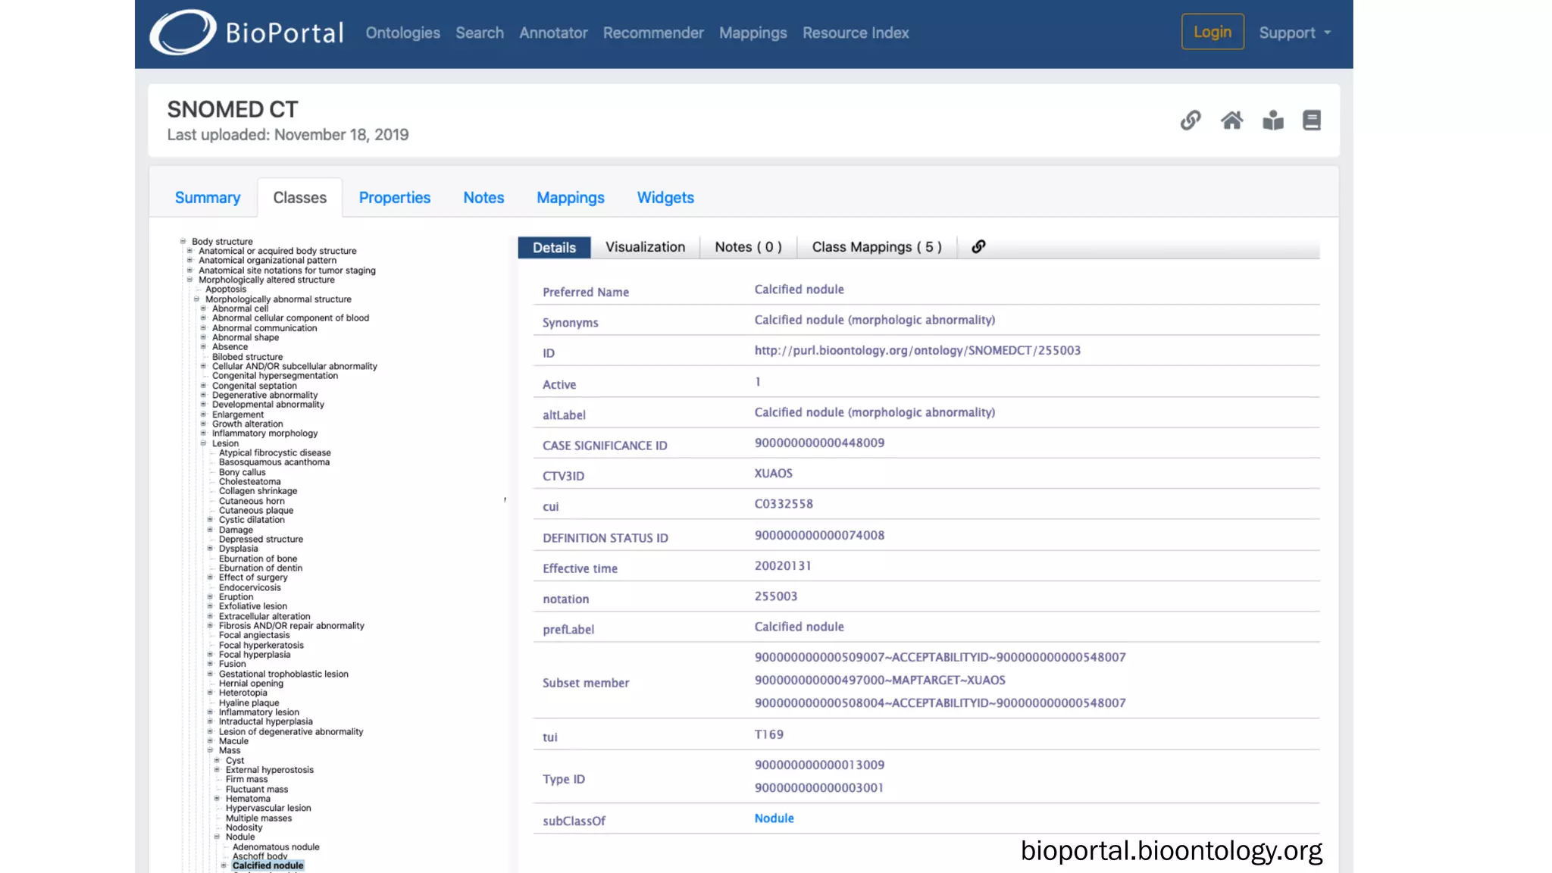Click the reading person documentation icon

coord(1273,120)
